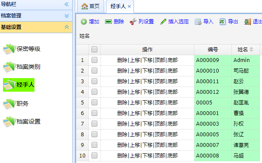Image resolution: width=262 pixels, height=163 pixels.
Task: Click 删除 link in row 6 曹操
Action: 122,113
